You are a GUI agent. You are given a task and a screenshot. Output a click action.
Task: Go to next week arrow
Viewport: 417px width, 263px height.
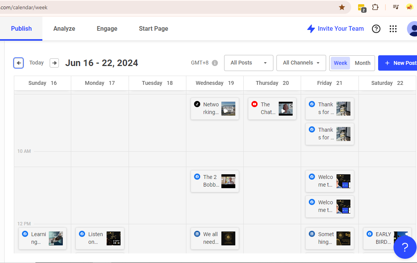pos(54,63)
